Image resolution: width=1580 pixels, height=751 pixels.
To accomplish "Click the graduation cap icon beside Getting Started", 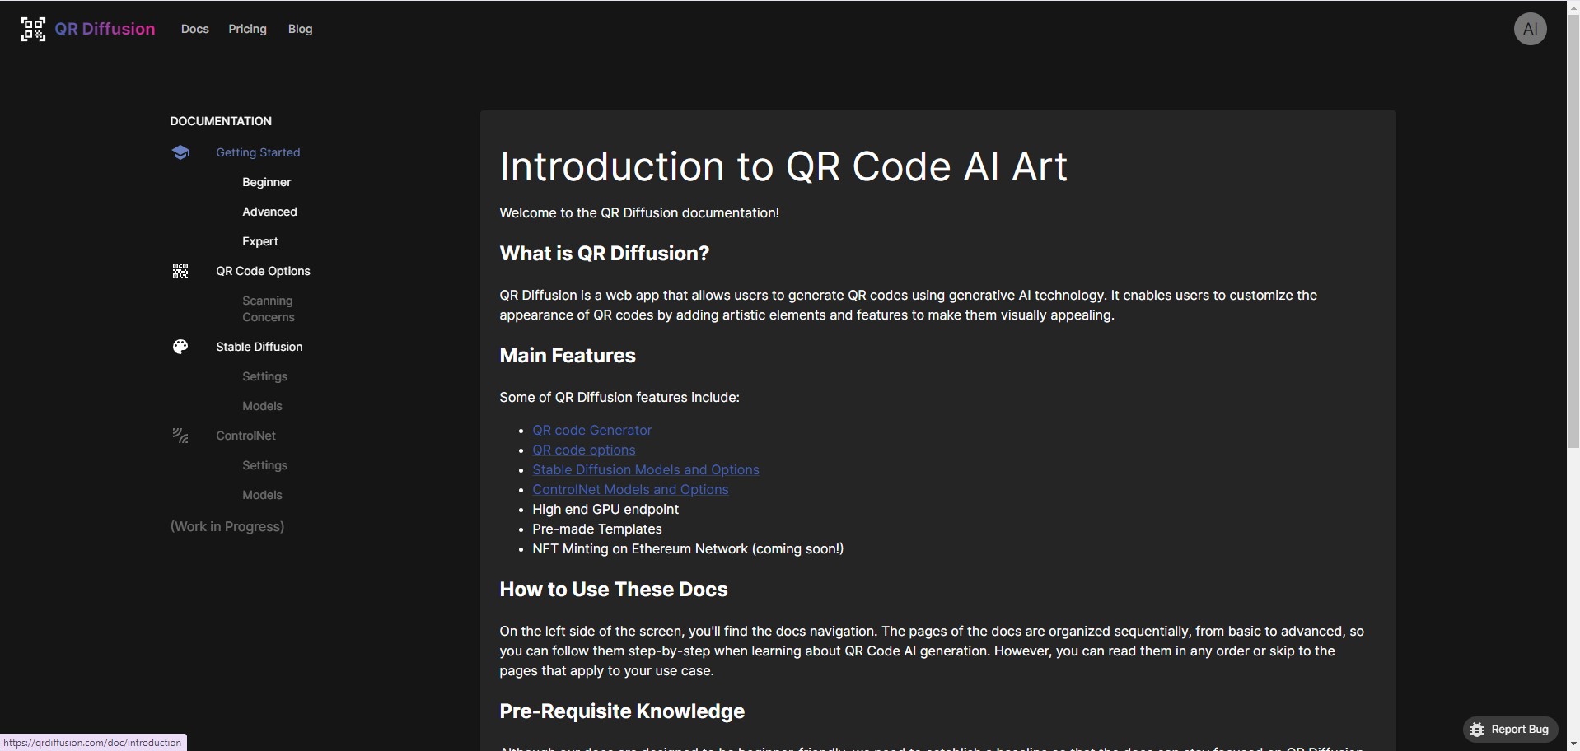I will (180, 152).
